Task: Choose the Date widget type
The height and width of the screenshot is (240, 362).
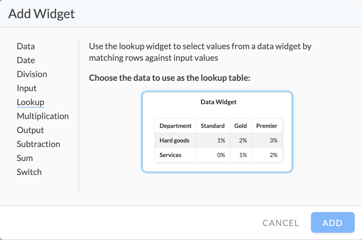Action: [x=26, y=60]
